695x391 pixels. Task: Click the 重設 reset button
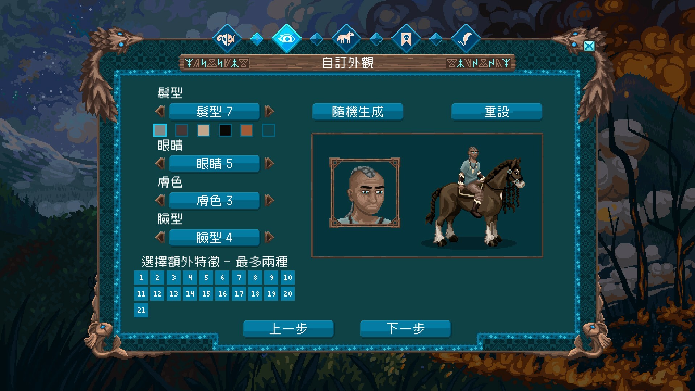pyautogui.click(x=497, y=112)
